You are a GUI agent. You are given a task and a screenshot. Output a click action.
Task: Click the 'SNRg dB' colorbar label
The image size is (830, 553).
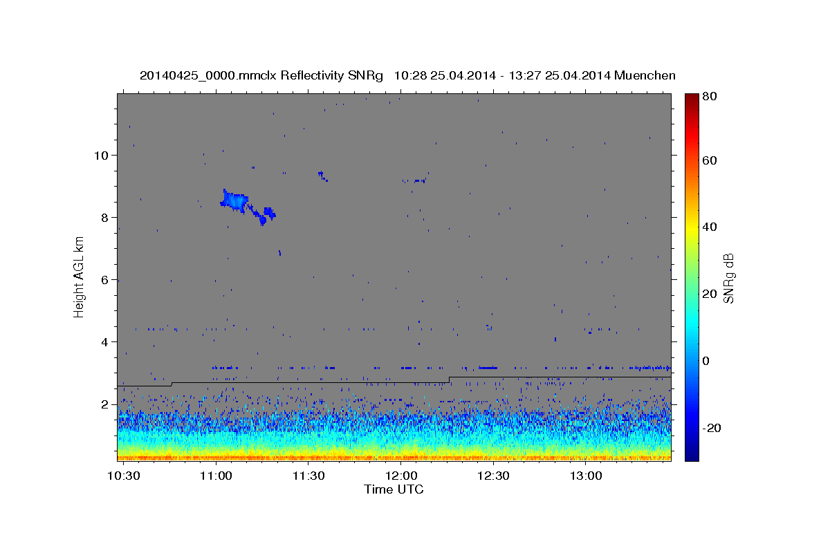click(728, 278)
